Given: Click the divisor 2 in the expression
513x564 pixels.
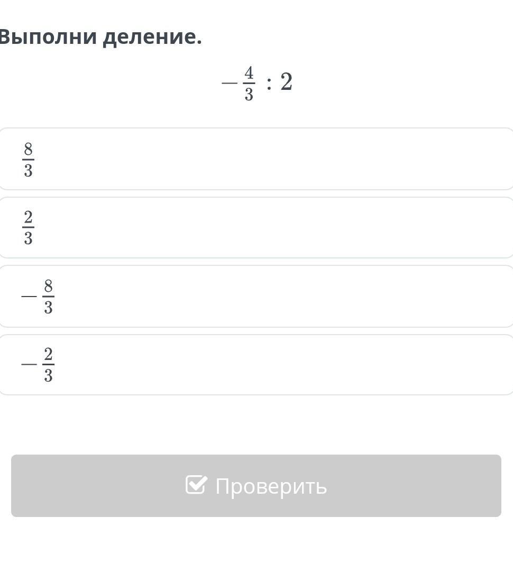Looking at the screenshot, I should [286, 82].
